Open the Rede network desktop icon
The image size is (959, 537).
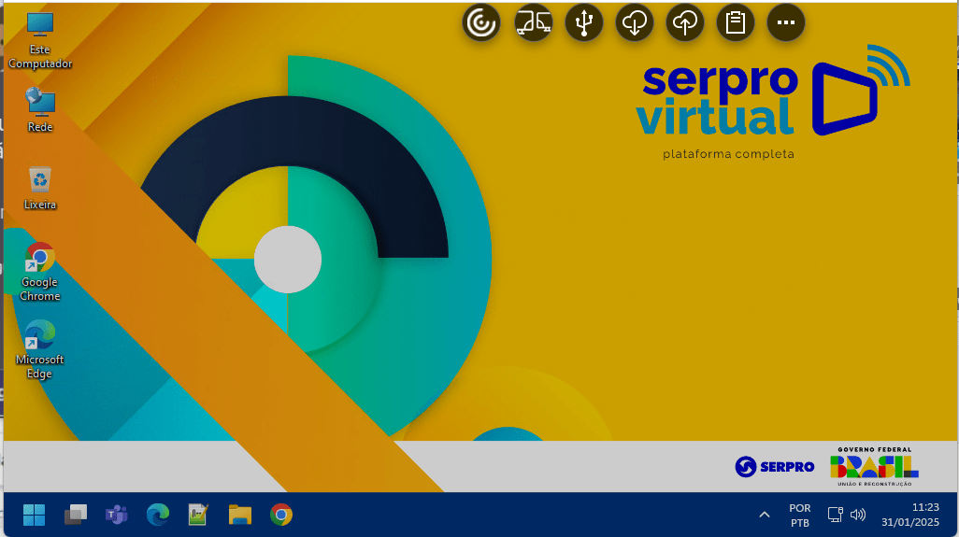coord(40,110)
